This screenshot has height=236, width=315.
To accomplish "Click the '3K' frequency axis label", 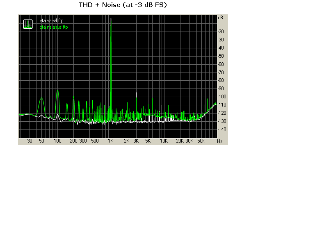I will click(x=136, y=141).
